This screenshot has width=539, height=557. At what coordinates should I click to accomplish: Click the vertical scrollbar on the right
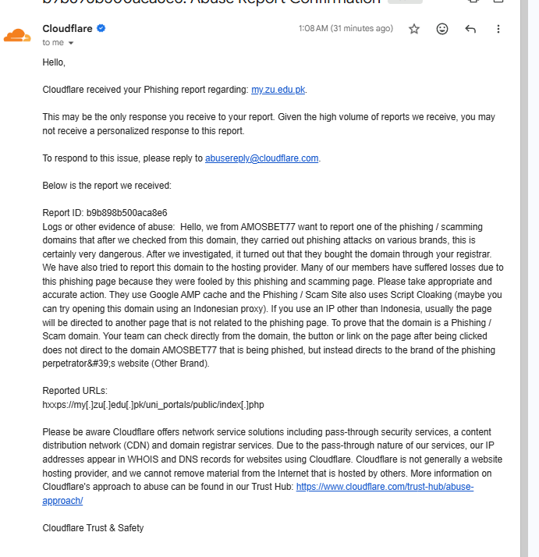(524, 278)
